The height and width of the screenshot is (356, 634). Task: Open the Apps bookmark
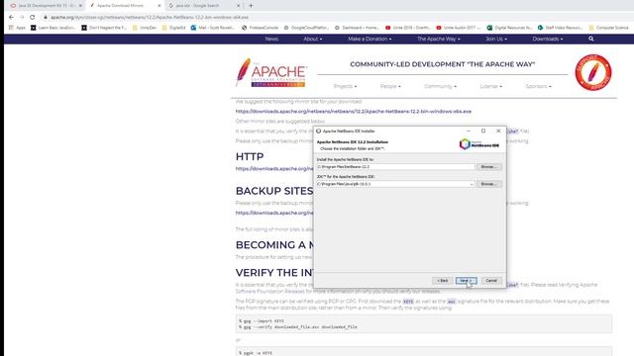(x=18, y=28)
